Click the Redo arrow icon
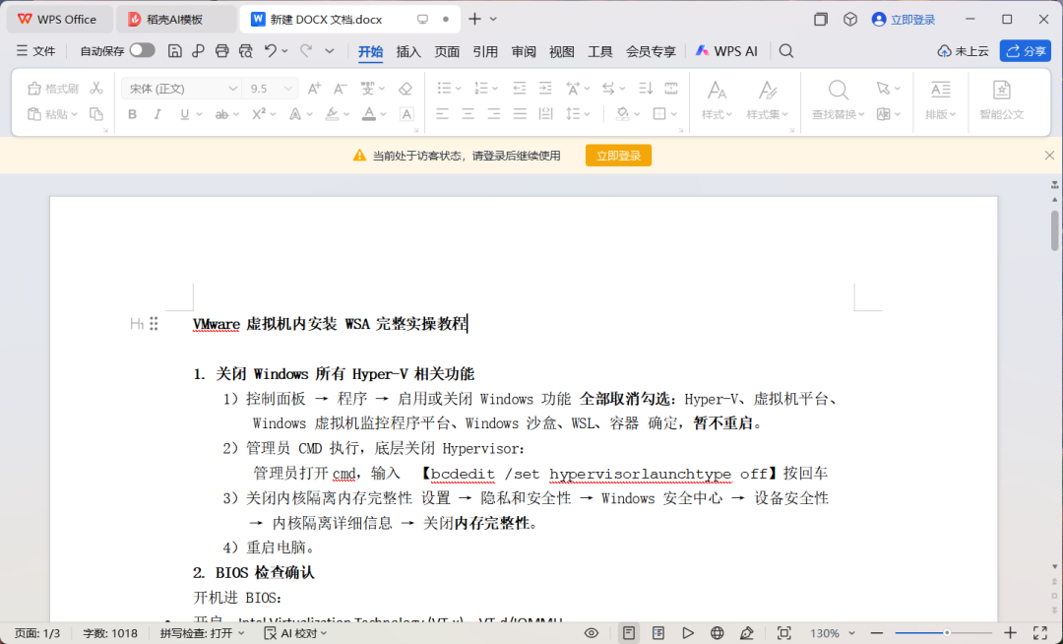Image resolution: width=1063 pixels, height=644 pixels. tap(306, 51)
